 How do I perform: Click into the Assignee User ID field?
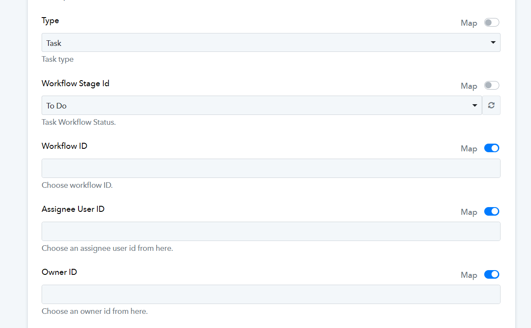tap(271, 231)
